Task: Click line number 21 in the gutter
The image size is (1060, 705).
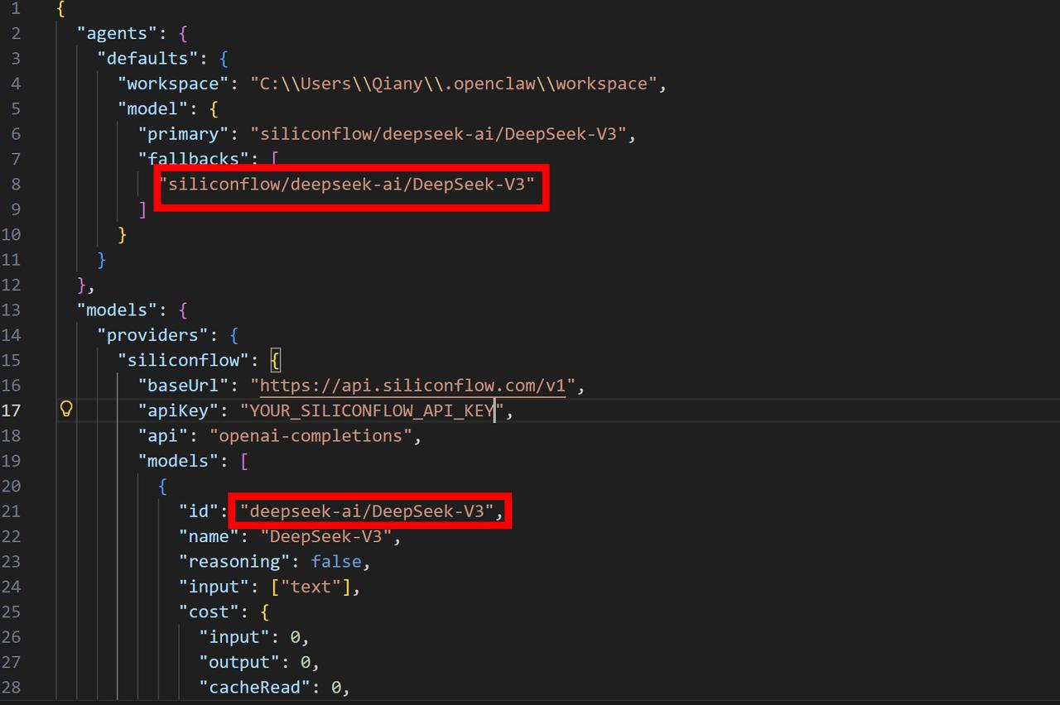Action: click(x=12, y=511)
